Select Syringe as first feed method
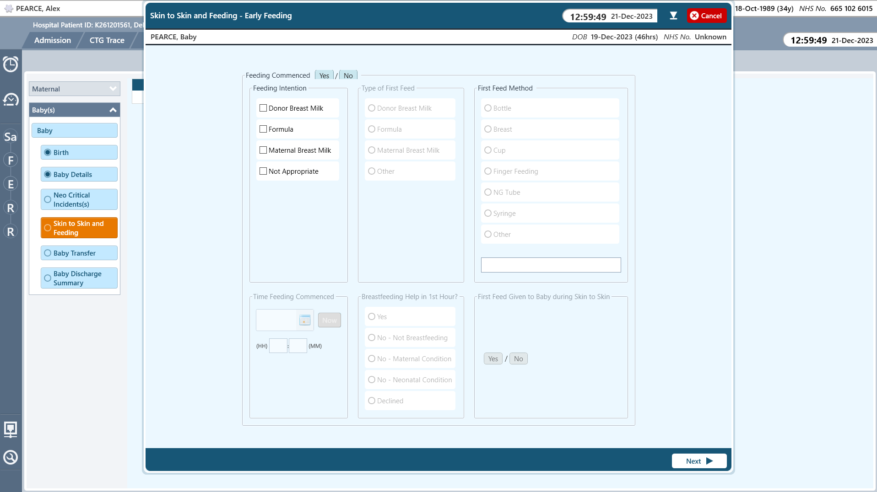This screenshot has width=877, height=492. coord(550,213)
